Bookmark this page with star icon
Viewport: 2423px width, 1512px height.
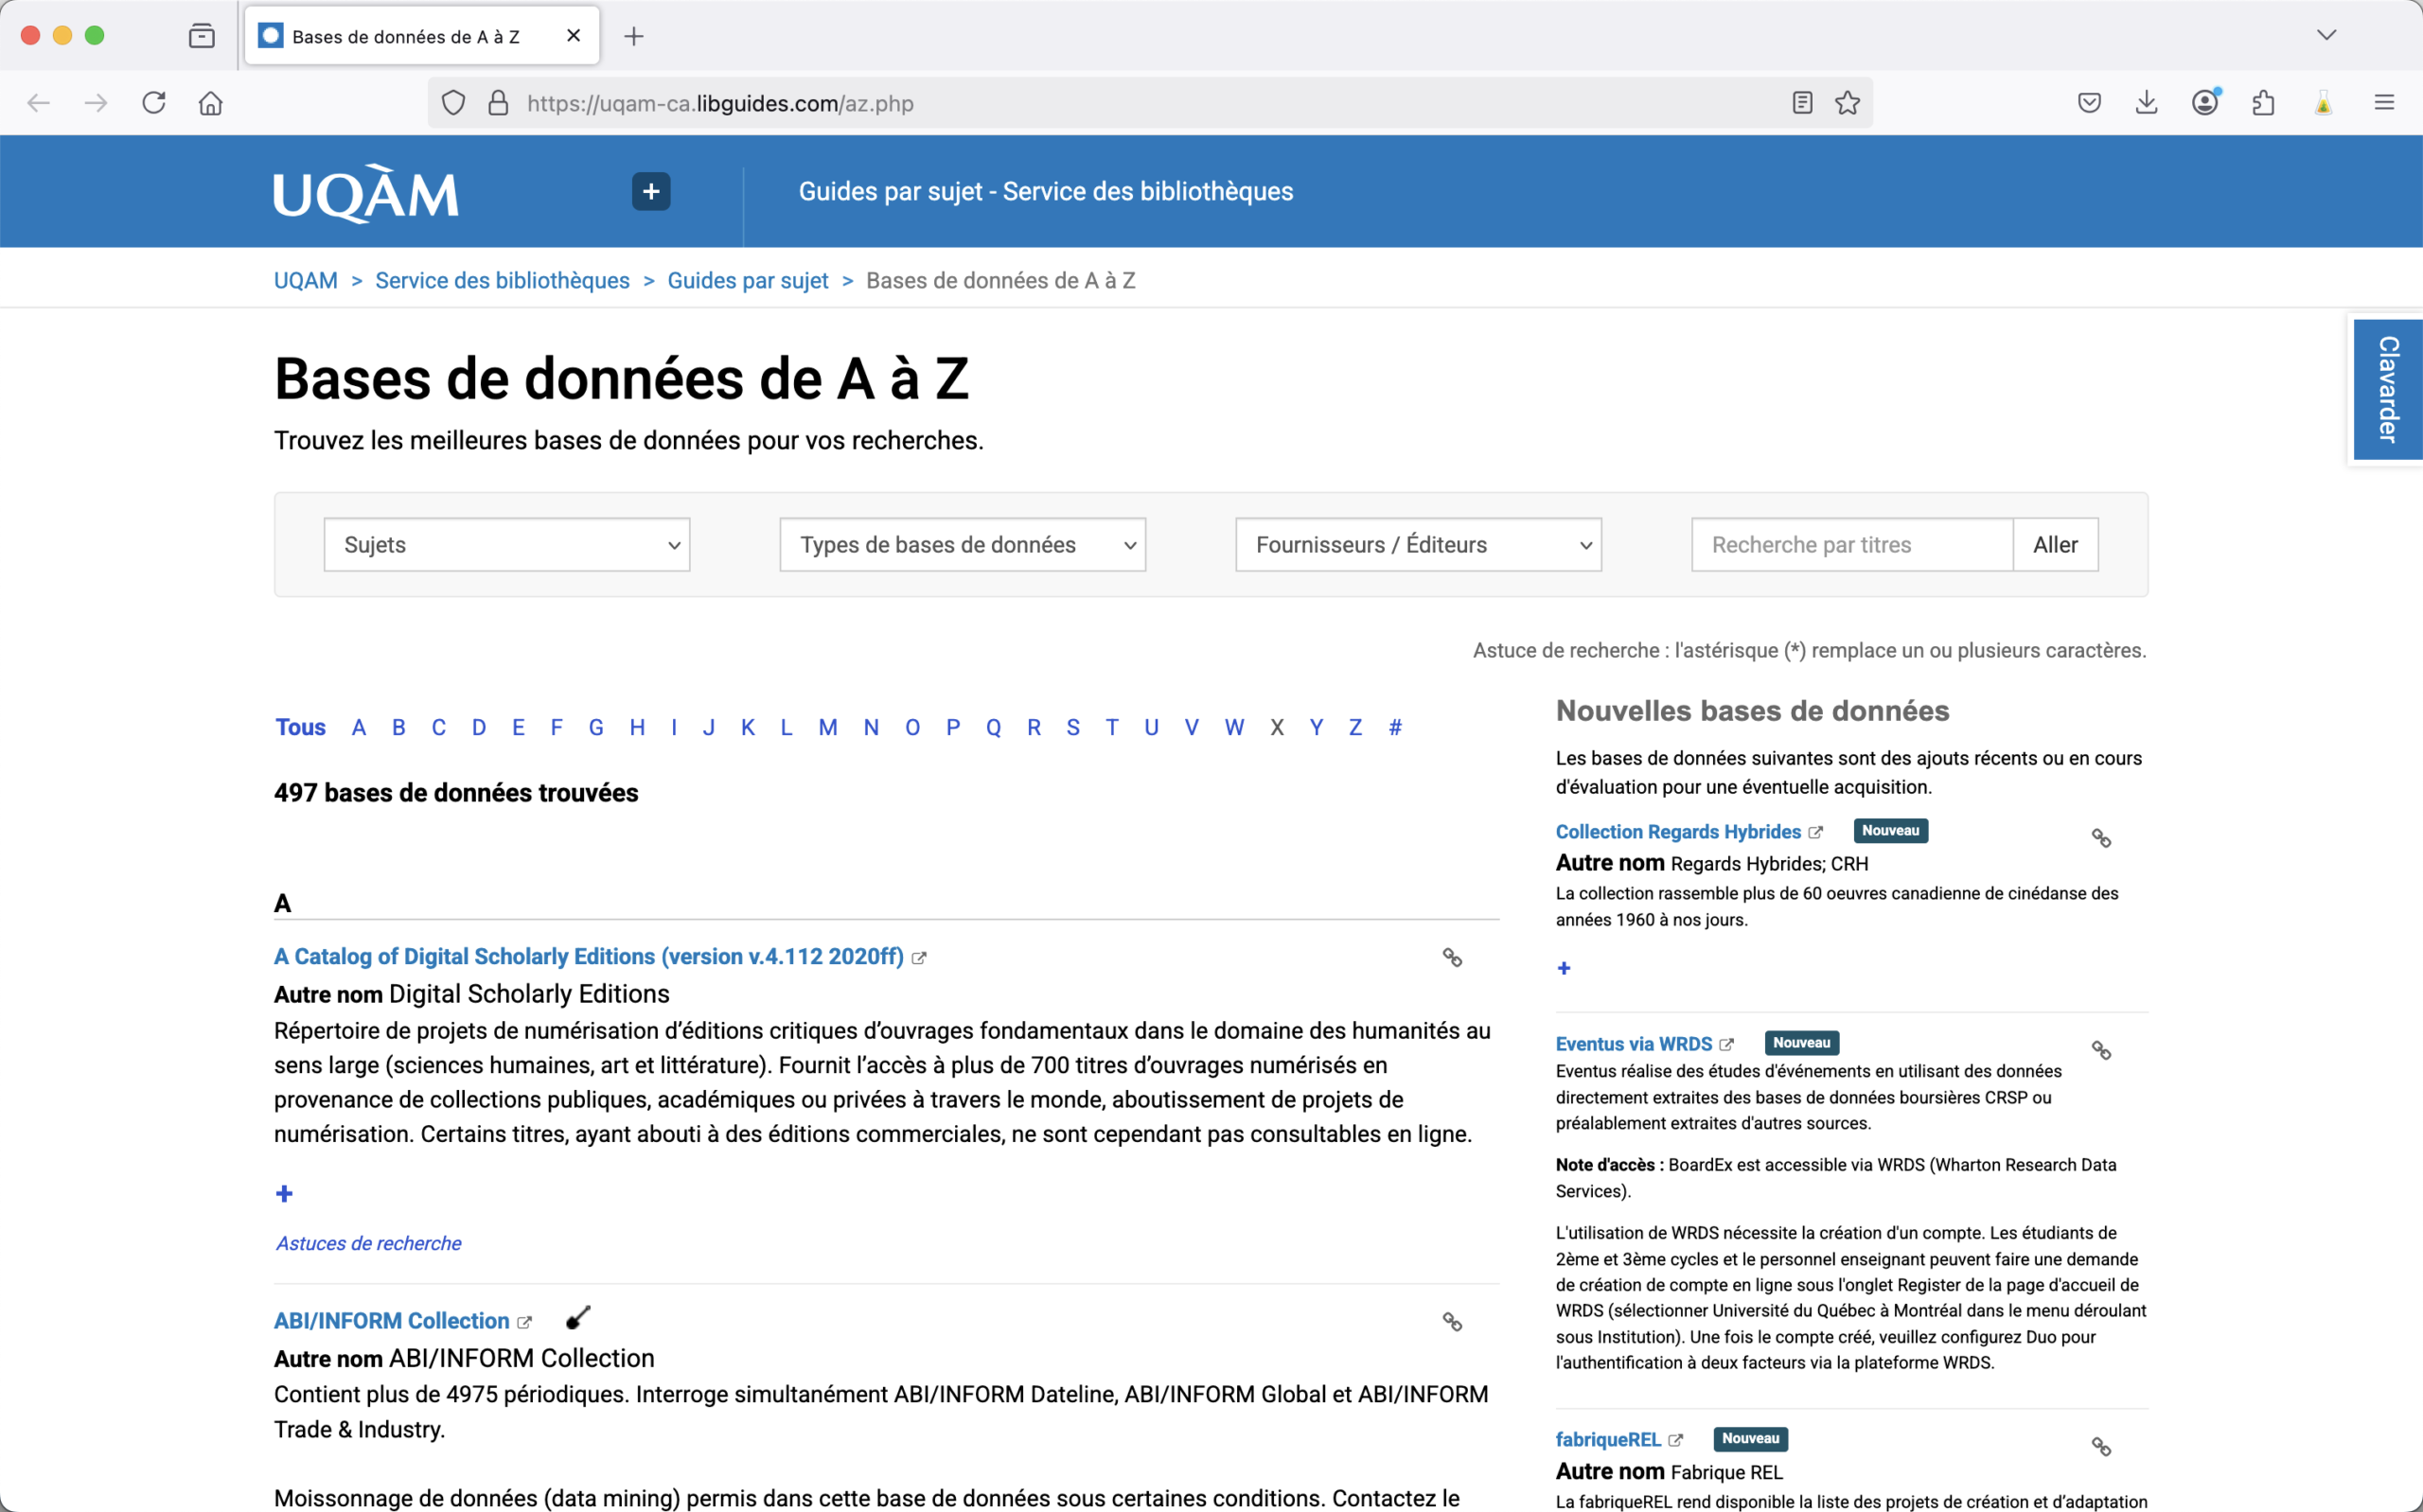click(x=1847, y=103)
